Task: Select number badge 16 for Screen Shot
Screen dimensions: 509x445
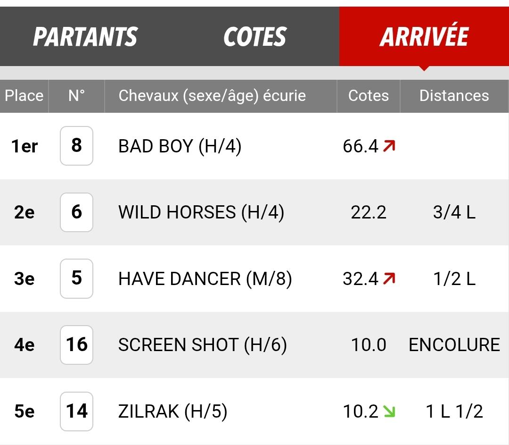Action: 77,345
